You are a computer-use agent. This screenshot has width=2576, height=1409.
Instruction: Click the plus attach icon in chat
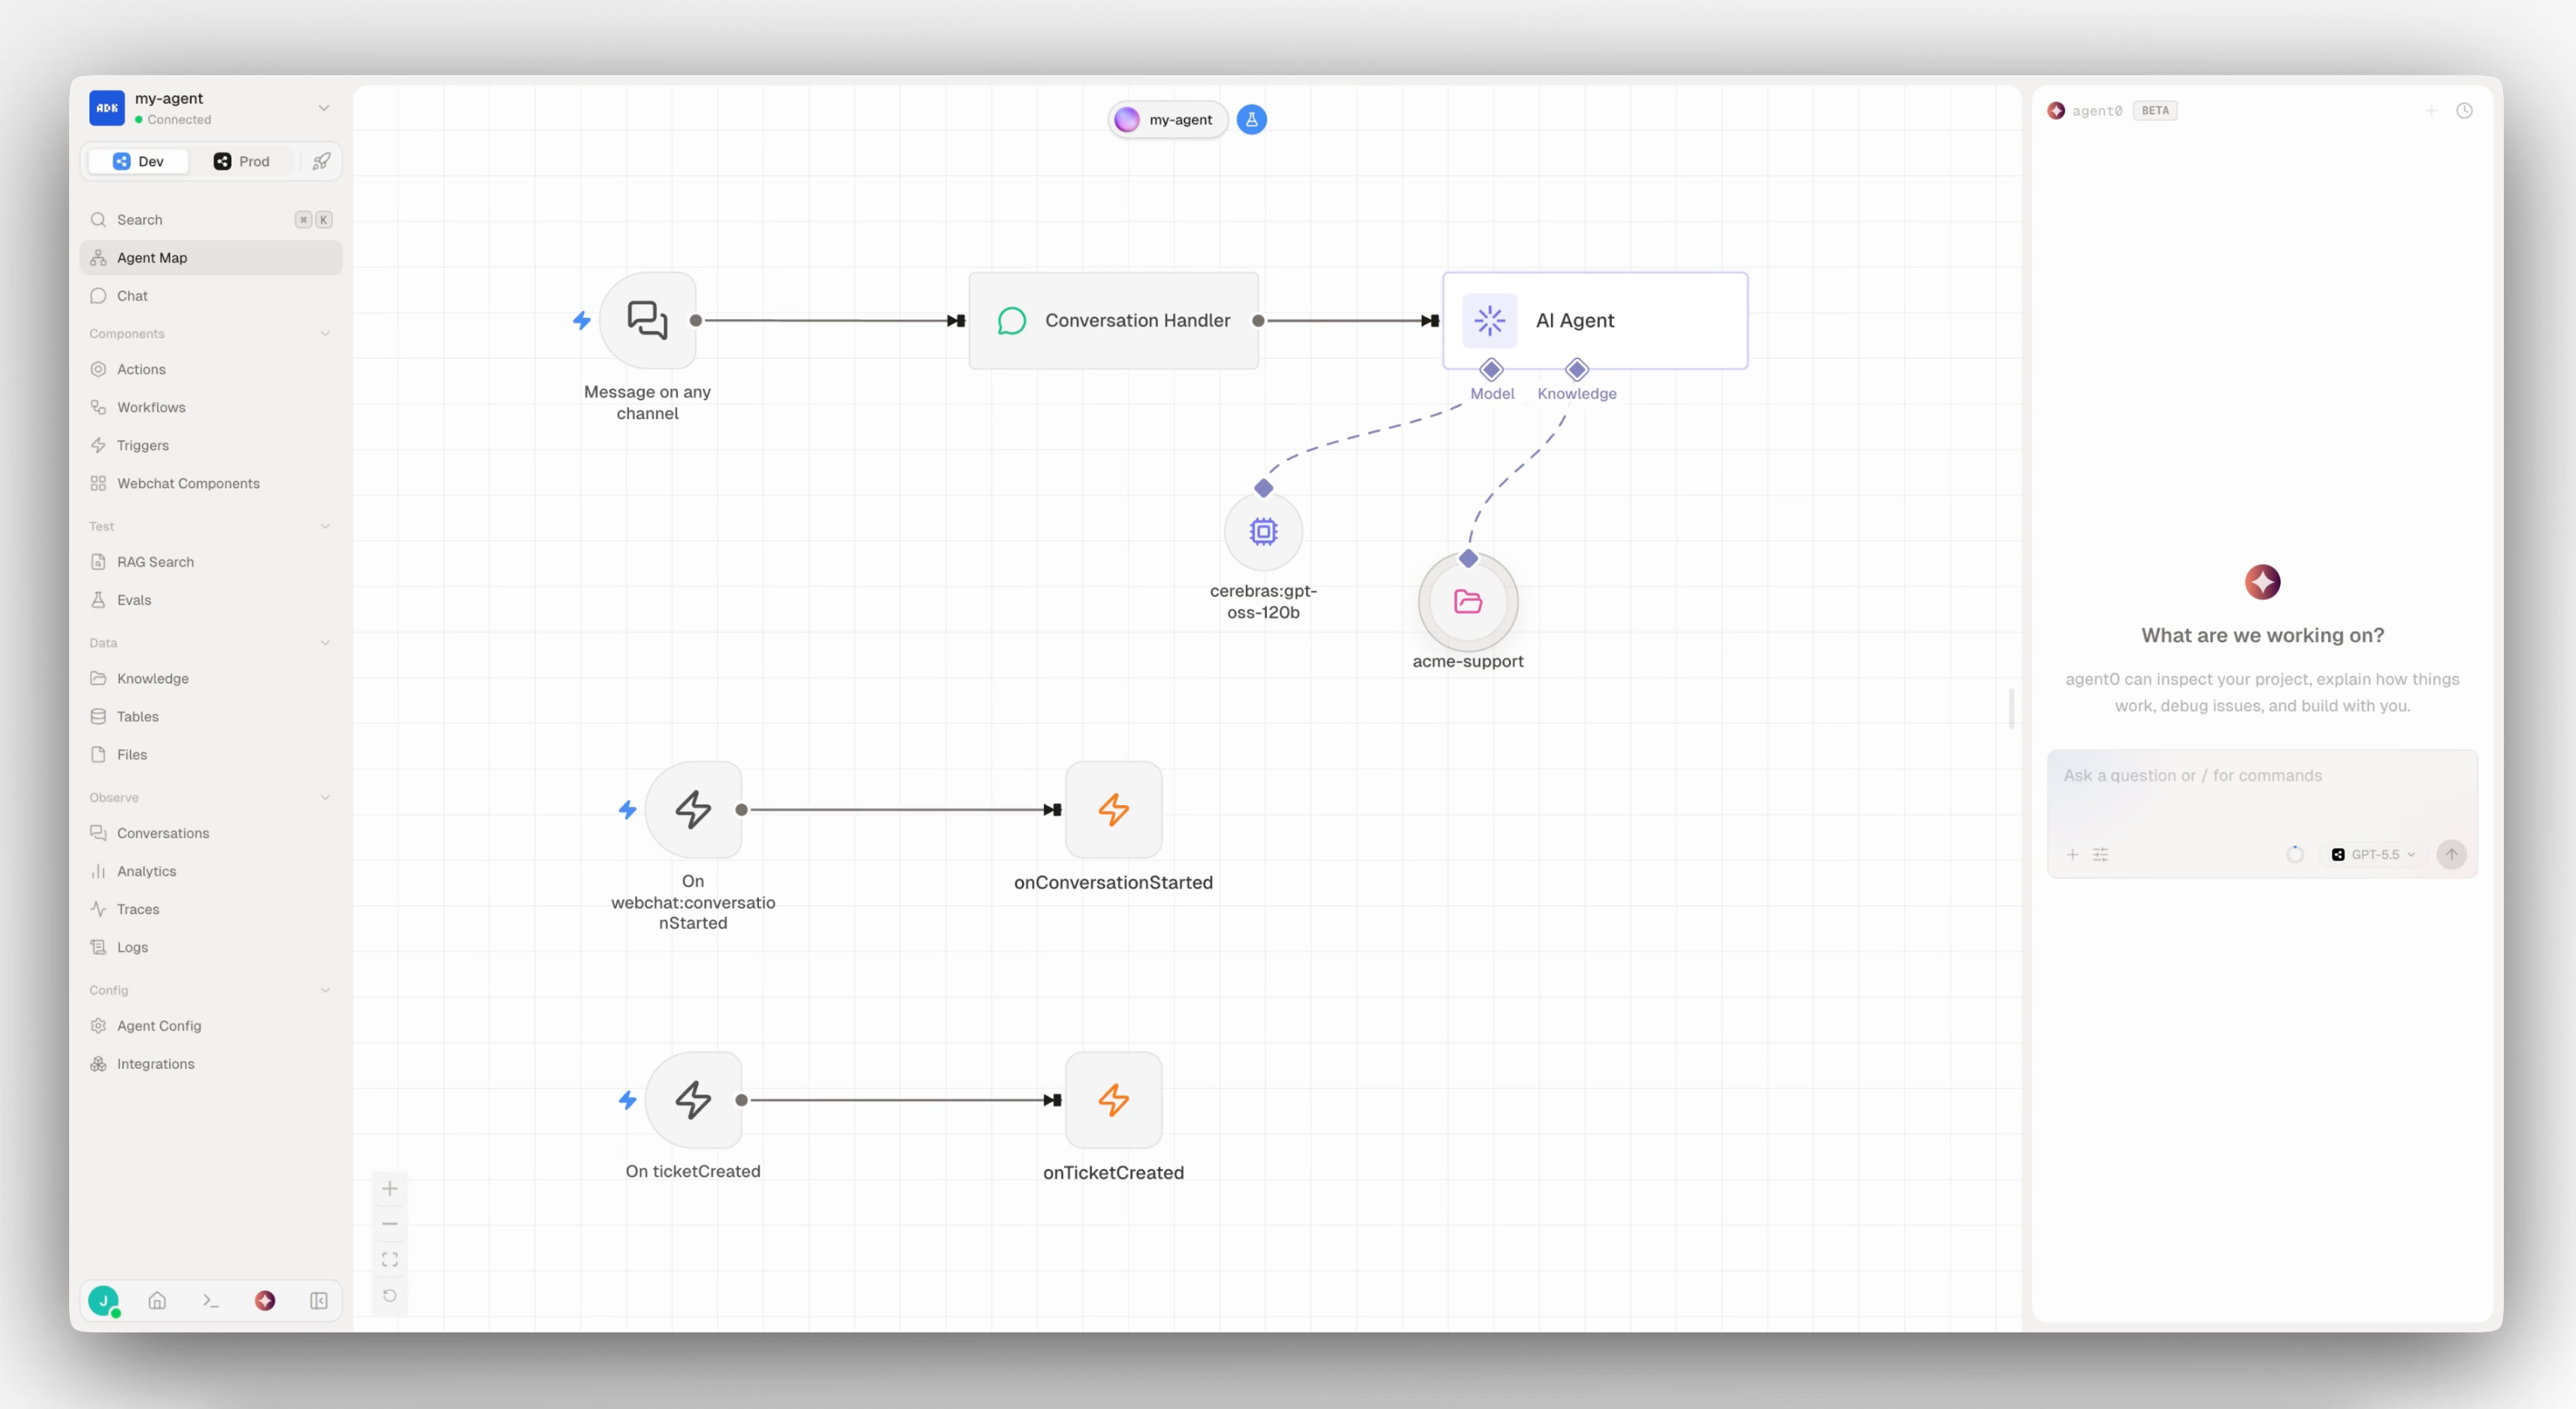pos(2072,855)
